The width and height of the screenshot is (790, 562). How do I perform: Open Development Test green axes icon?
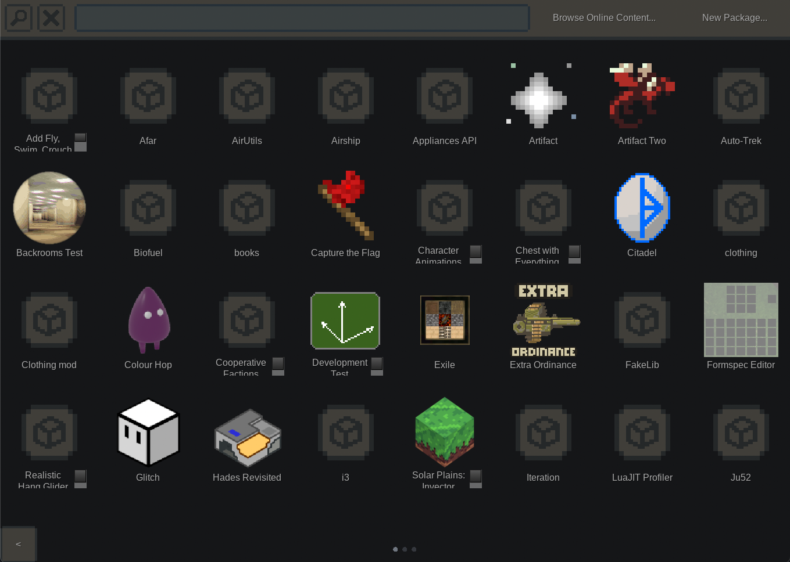(345, 320)
